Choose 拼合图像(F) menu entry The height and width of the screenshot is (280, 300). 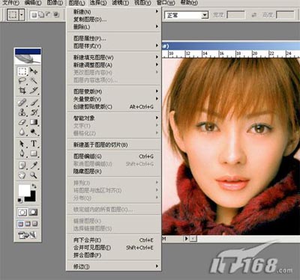[x=114, y=255]
